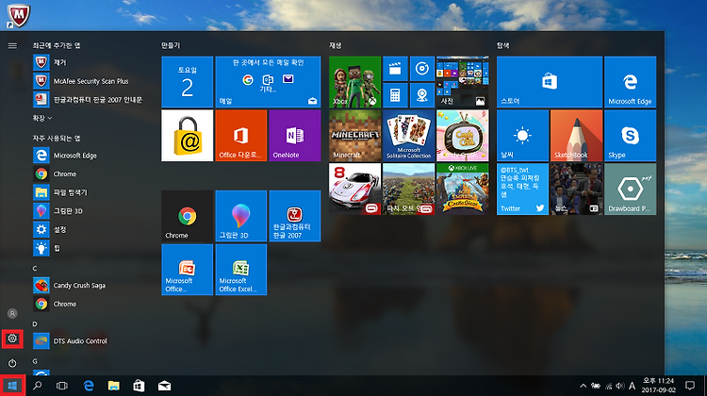Open the volume control in the tray
The image size is (707, 396).
620,386
